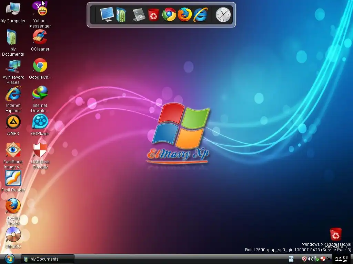Click the red recycle bin in dock
Viewport: 353px width, 264px height.
click(x=153, y=15)
